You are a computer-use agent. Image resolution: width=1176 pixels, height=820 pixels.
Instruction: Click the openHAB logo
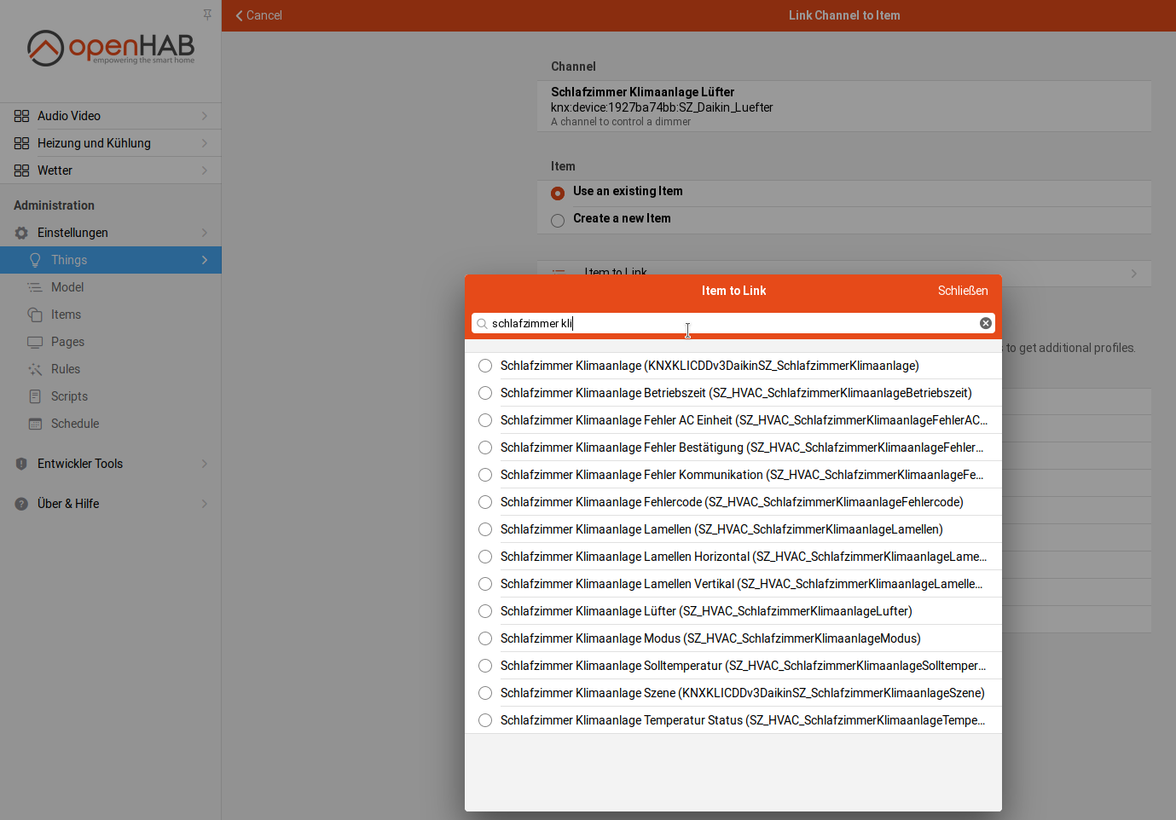point(111,48)
